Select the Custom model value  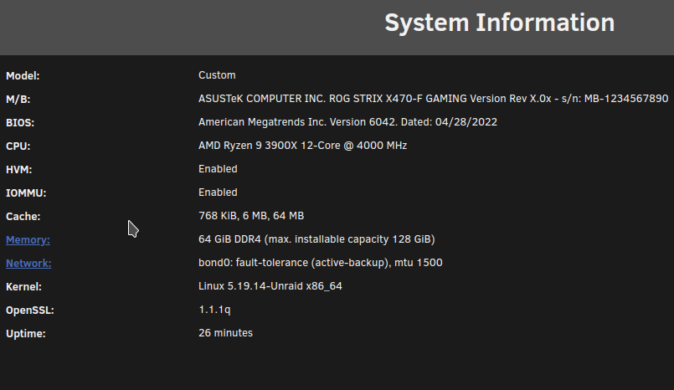point(217,75)
